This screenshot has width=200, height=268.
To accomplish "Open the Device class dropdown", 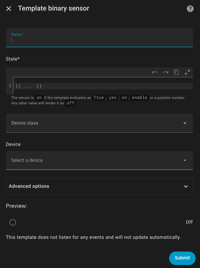I will point(95,123).
